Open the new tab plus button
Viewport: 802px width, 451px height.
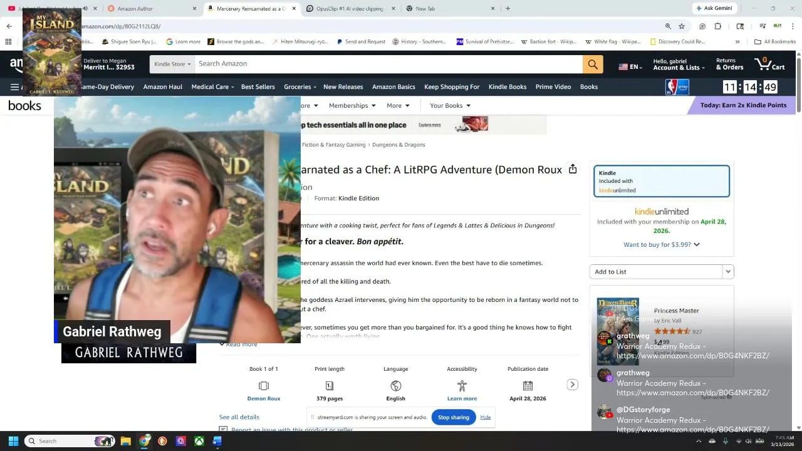click(508, 9)
